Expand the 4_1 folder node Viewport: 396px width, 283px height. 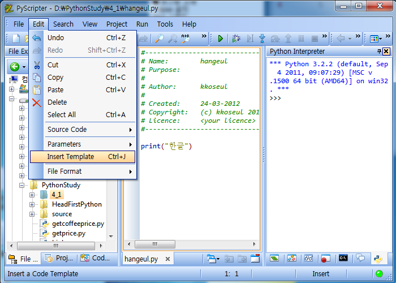pos(32,195)
